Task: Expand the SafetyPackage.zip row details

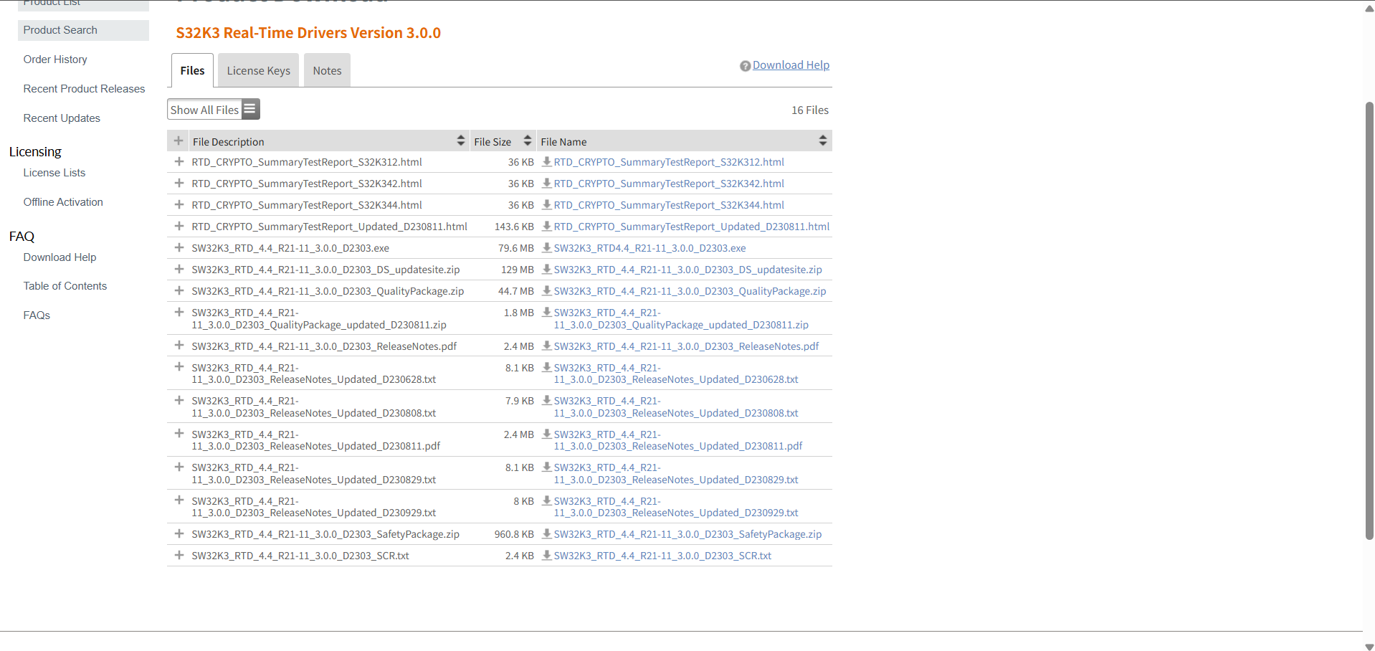Action: pos(179,533)
